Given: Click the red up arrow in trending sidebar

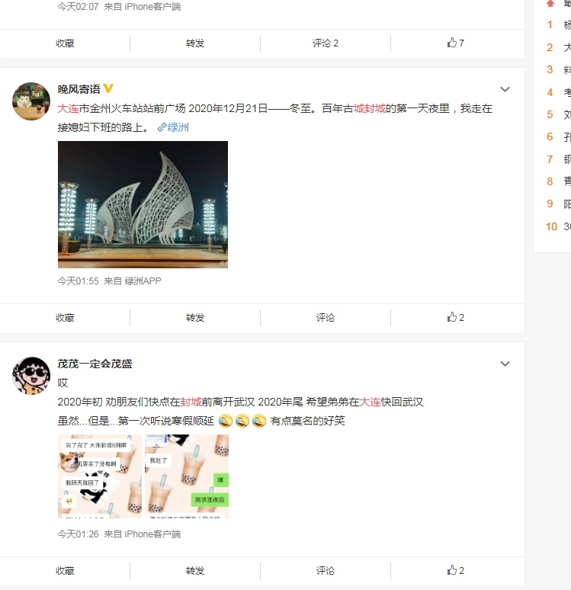Looking at the screenshot, I should point(550,3).
